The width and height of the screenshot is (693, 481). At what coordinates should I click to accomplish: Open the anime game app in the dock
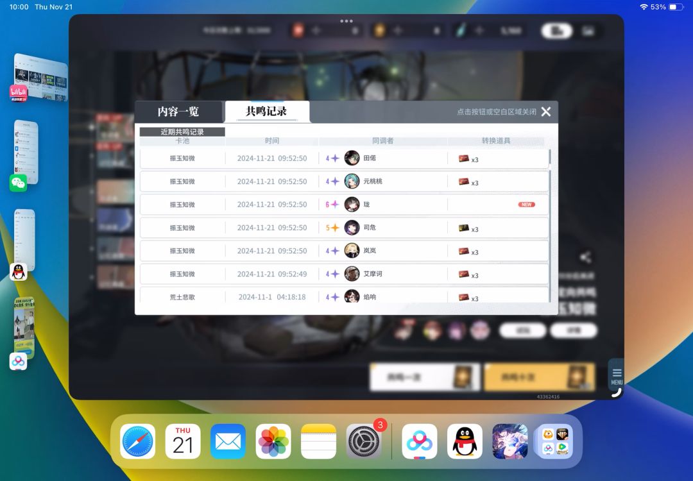510,441
